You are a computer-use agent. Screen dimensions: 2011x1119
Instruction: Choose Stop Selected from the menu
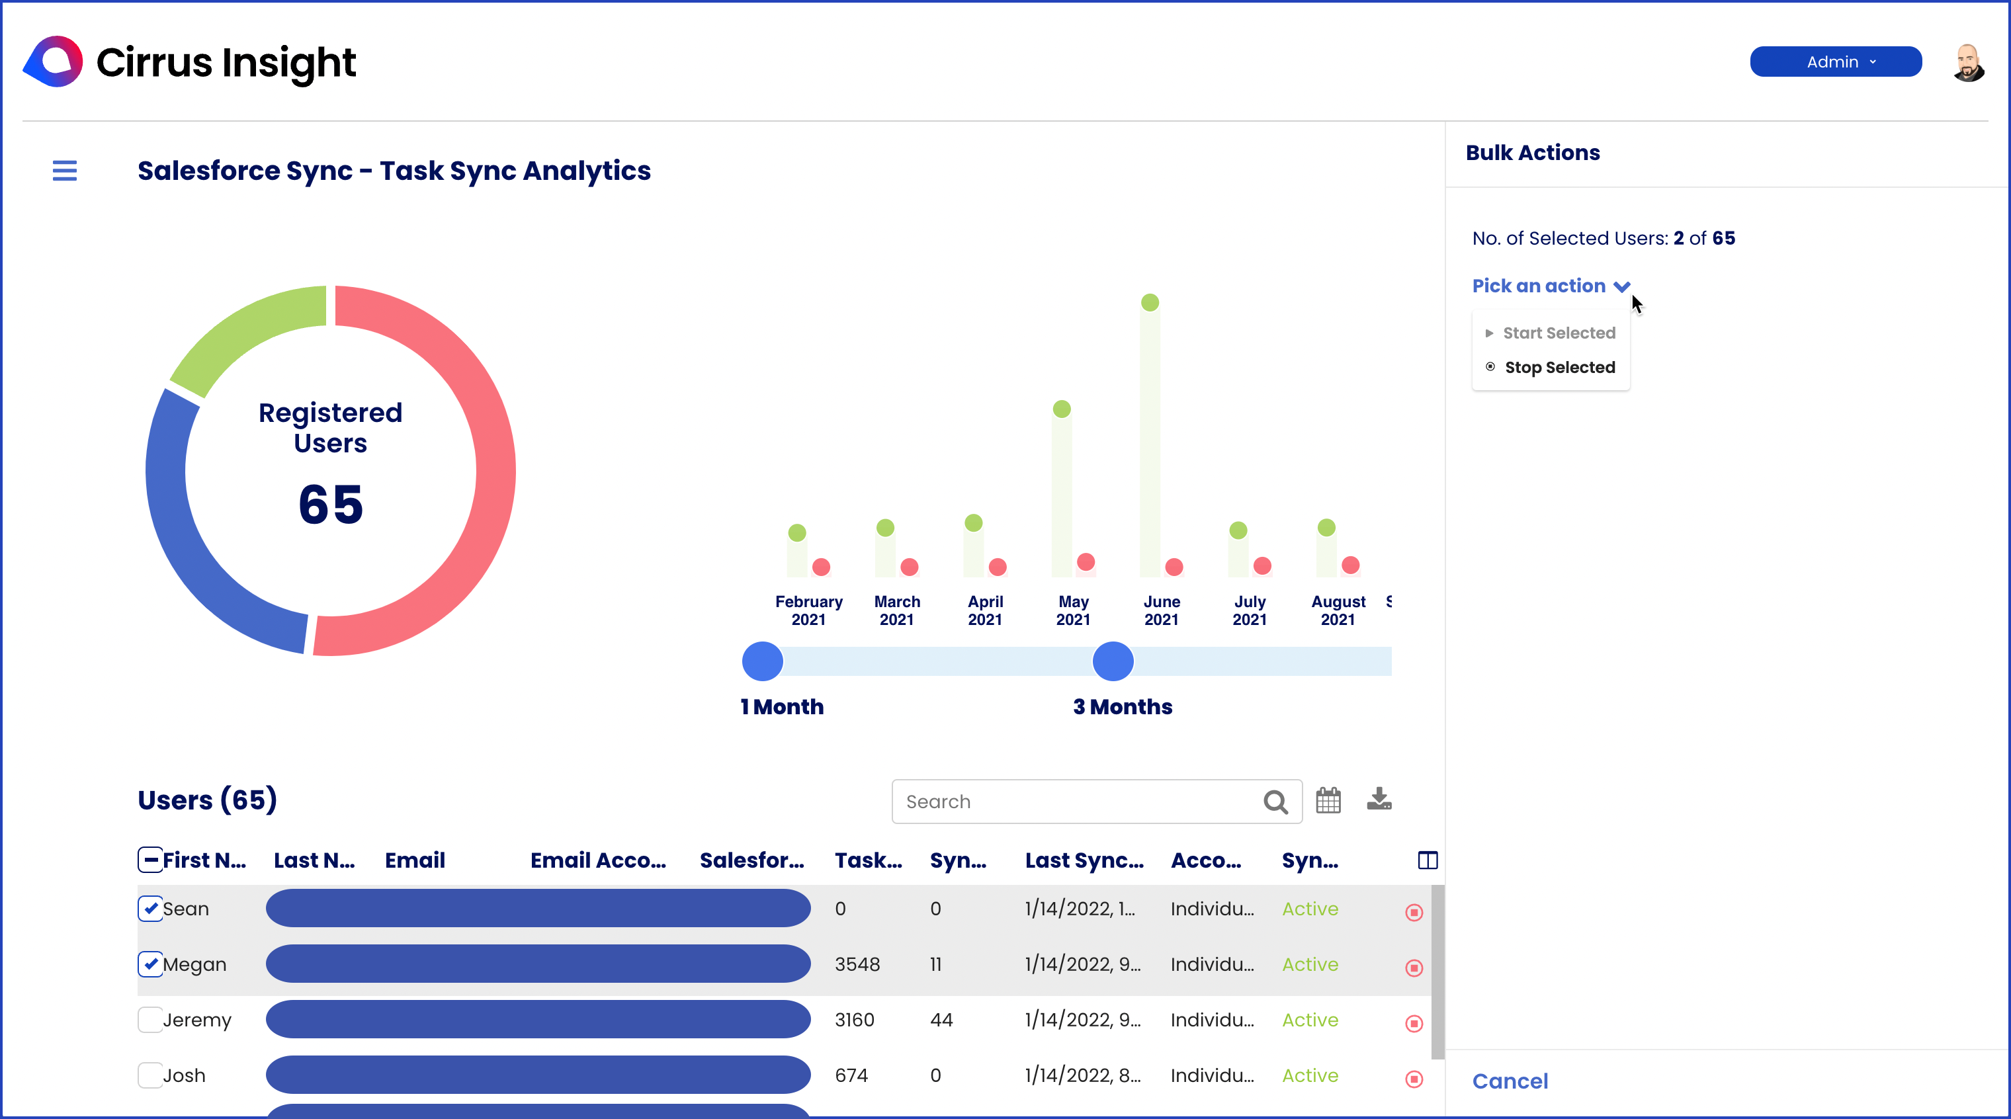click(1551, 367)
